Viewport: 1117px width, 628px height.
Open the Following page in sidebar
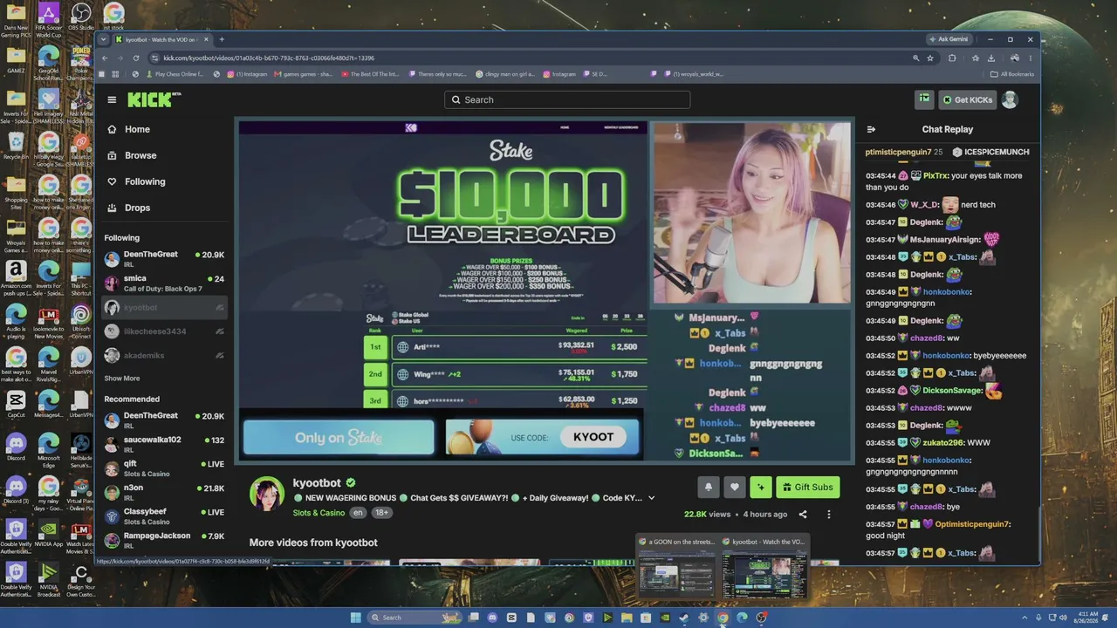tap(145, 181)
